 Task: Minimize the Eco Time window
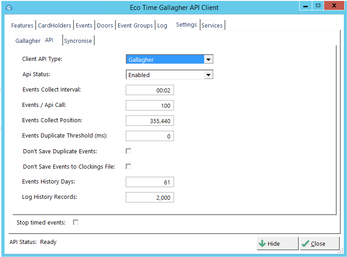pyautogui.click(x=306, y=6)
